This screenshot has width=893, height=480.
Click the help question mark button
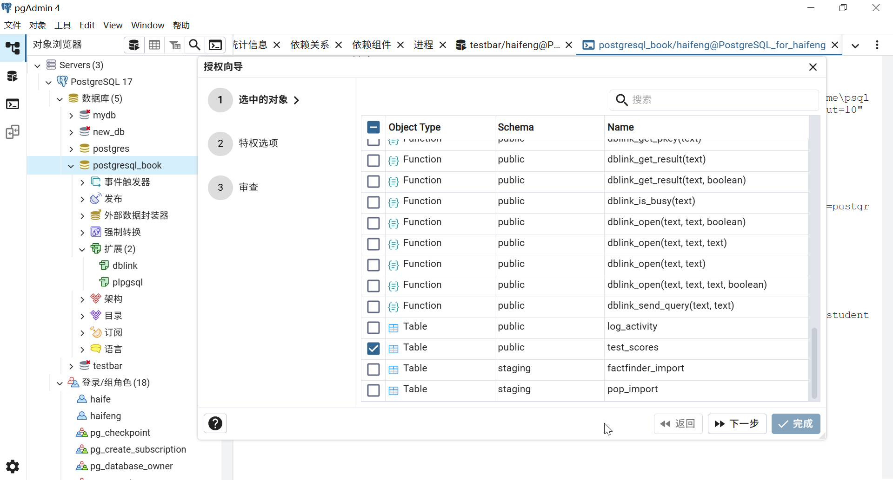tap(215, 423)
